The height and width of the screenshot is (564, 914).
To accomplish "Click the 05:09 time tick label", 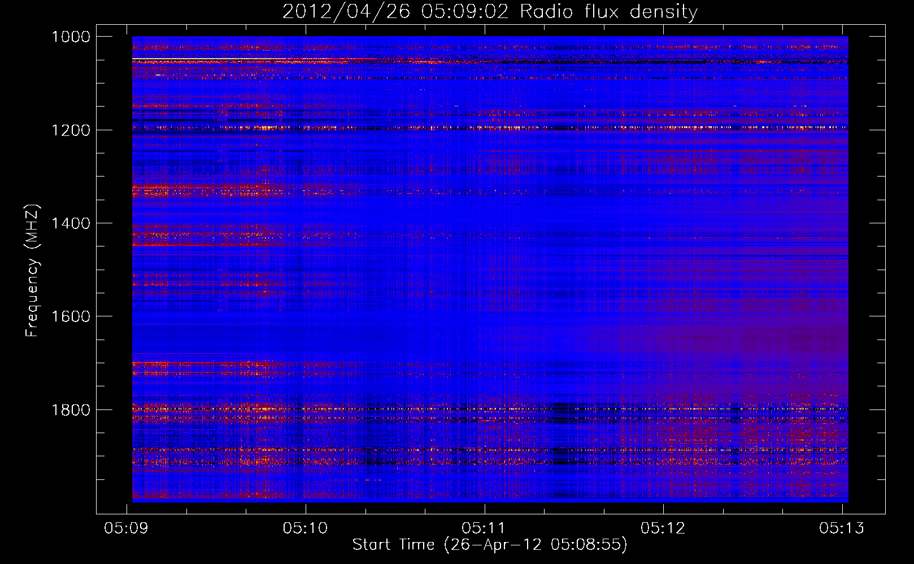I will click(127, 528).
